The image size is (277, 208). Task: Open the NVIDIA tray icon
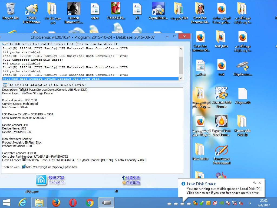[221, 203]
